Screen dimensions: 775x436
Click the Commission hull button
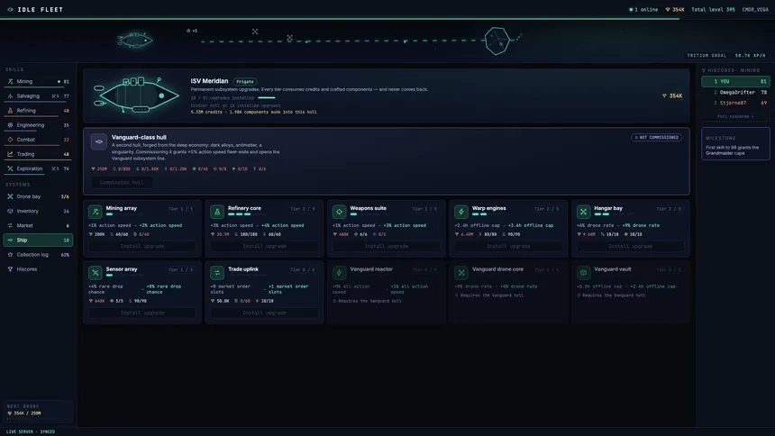[122, 182]
